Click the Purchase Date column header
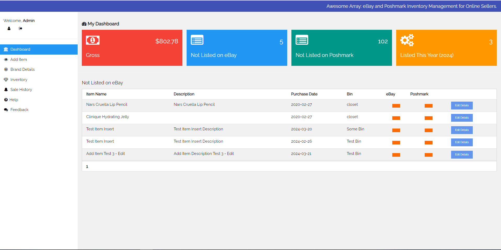The image size is (501, 250). (304, 94)
